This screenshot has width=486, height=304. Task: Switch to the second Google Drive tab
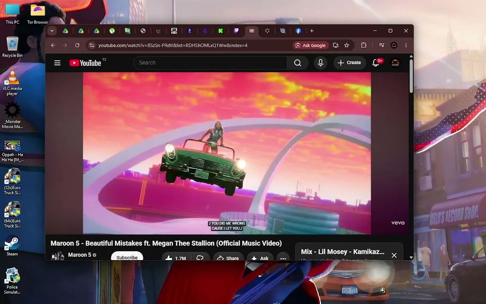(x=81, y=31)
